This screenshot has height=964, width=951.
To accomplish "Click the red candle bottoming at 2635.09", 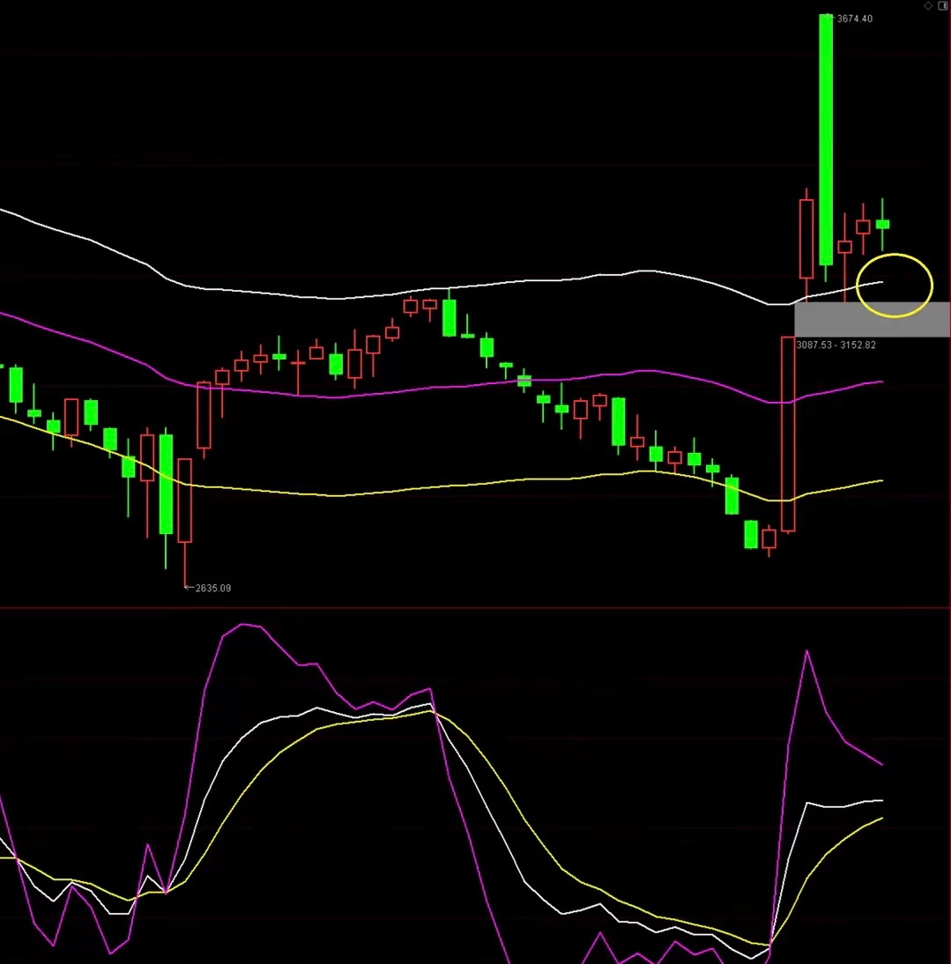I will click(184, 501).
